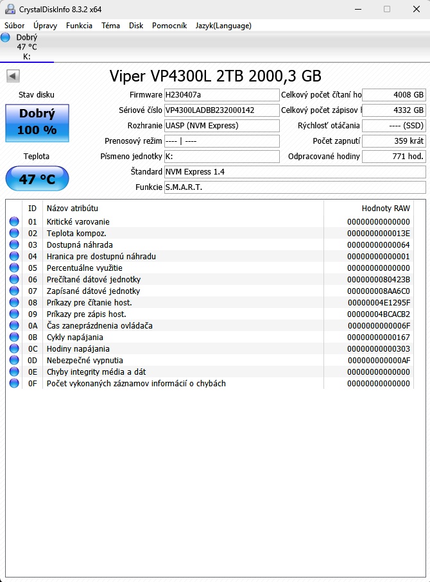The width and height of the screenshot is (430, 582).
Task: Select the Hodiny napájania attribute name
Action: [78, 349]
